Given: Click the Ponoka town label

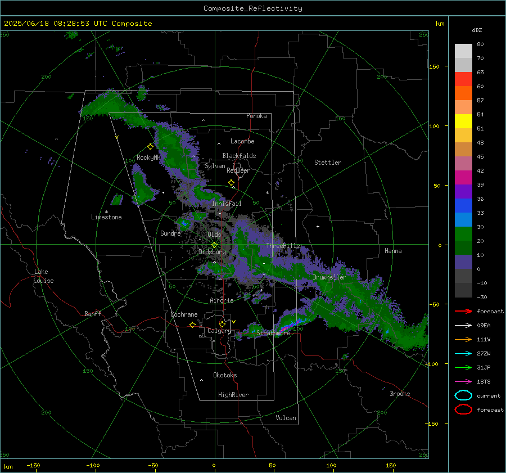Looking at the screenshot, I should [256, 116].
